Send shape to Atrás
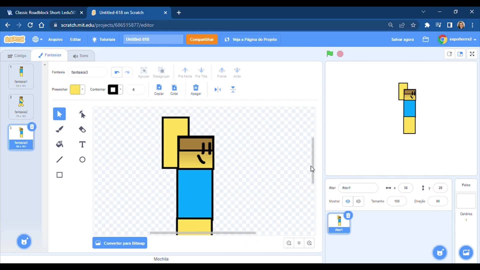Screen dimensions: 480x270 point(237,72)
